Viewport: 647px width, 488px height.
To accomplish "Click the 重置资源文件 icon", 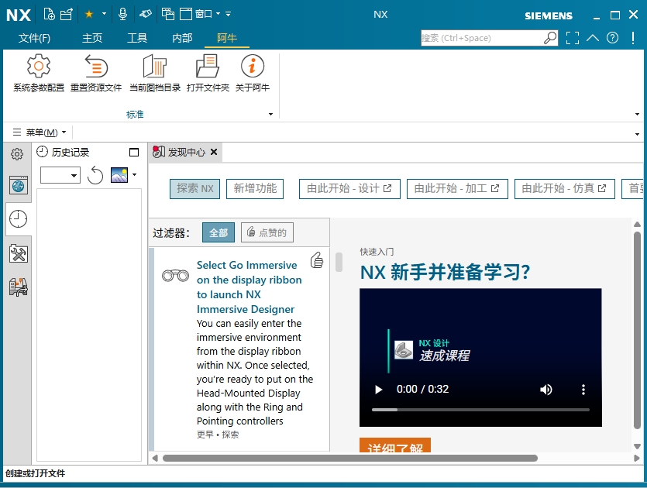I will click(96, 67).
